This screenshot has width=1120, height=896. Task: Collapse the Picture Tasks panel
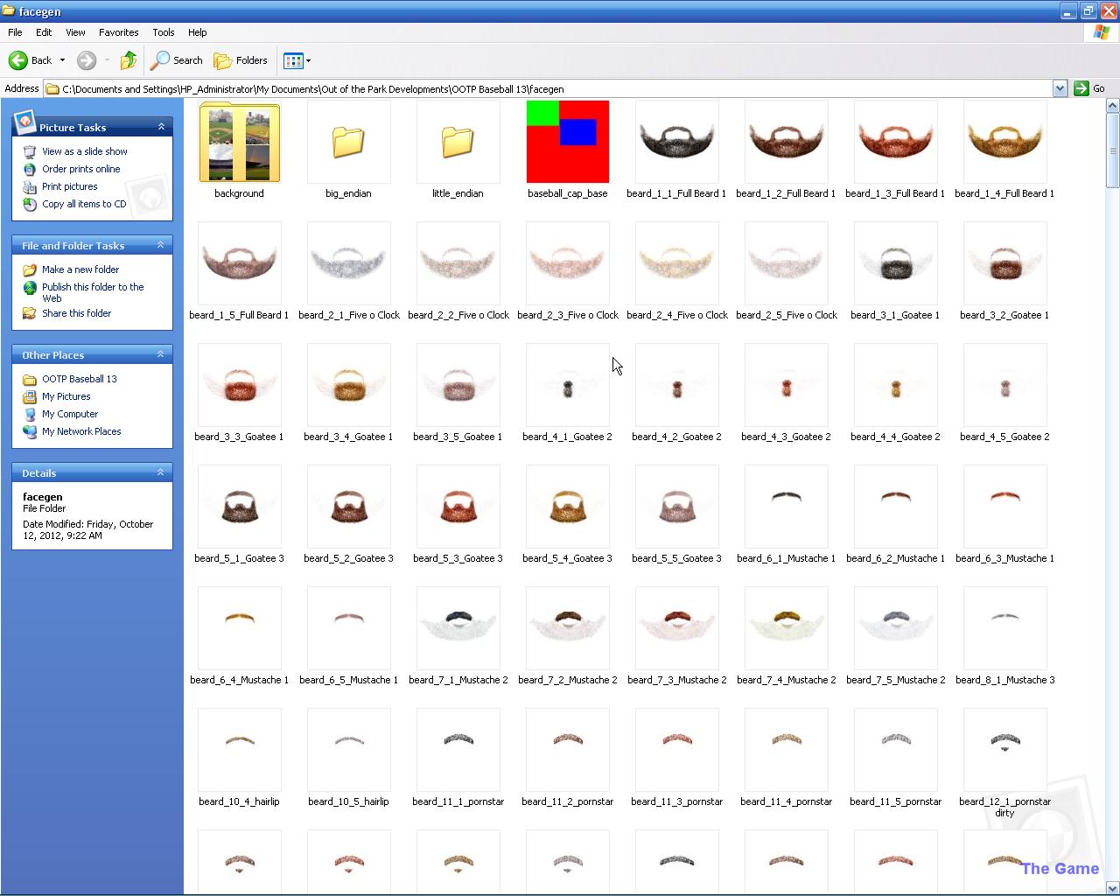click(161, 127)
